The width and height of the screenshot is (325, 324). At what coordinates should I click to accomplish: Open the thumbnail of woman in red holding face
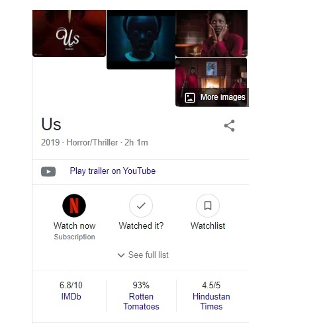[x=212, y=33]
